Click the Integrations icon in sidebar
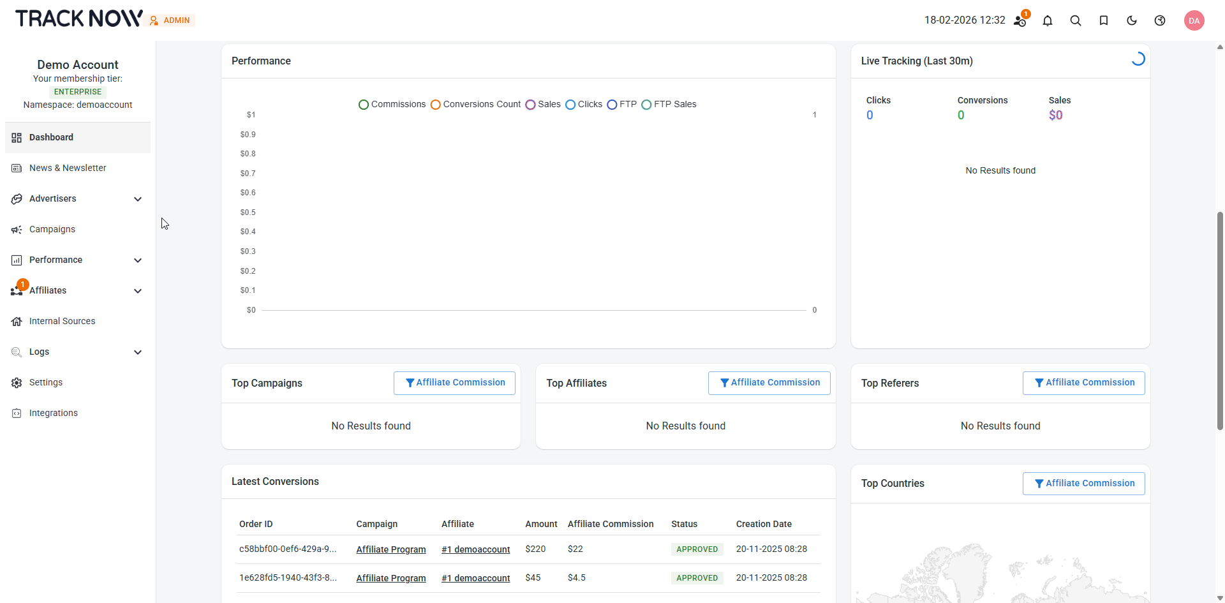Image resolution: width=1225 pixels, height=603 pixels. 17,413
